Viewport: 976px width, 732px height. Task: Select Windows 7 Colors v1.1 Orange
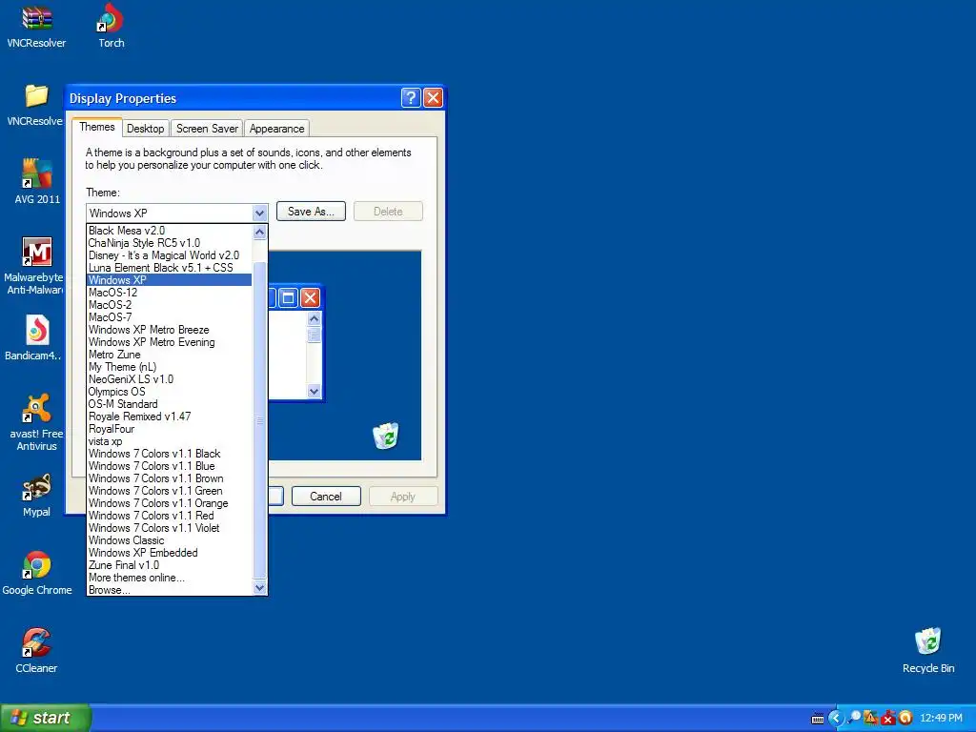[170, 503]
